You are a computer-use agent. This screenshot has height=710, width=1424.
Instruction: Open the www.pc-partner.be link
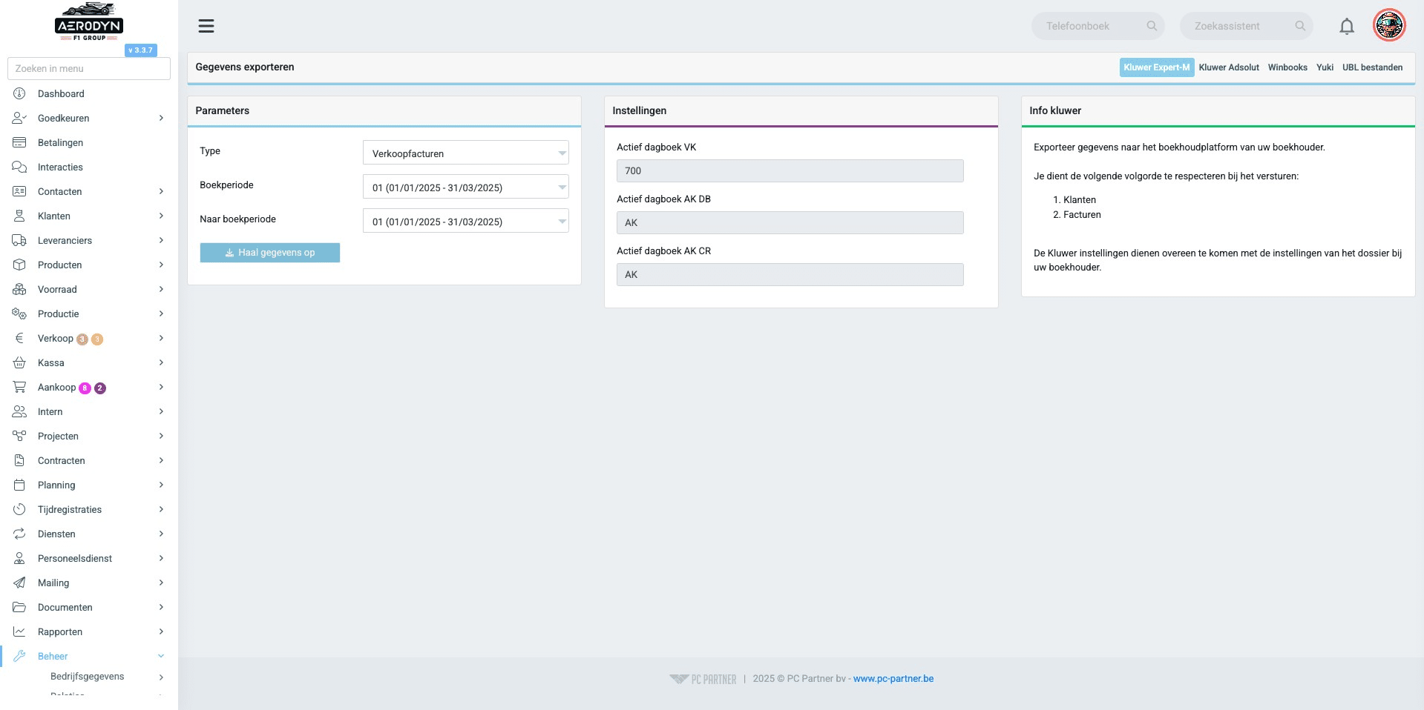click(893, 678)
